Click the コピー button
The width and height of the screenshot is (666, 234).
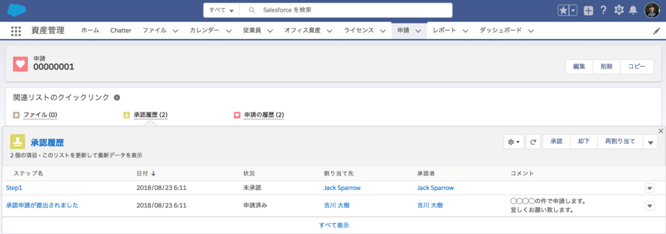637,67
